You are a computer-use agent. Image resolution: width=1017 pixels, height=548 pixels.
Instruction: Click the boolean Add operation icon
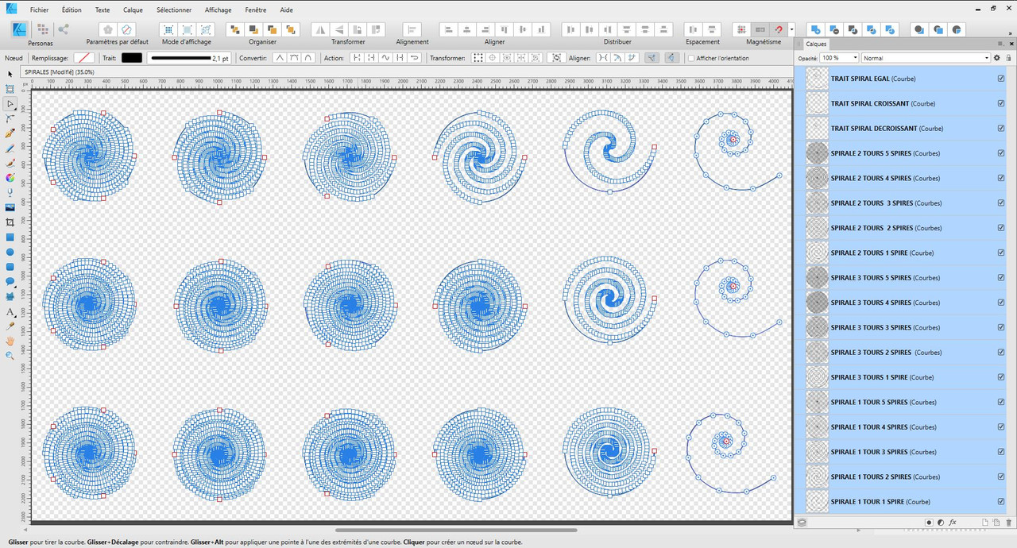(815, 29)
